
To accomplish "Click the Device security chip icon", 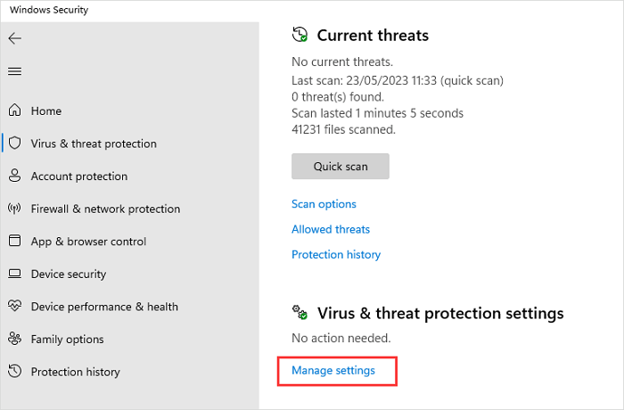I will point(14,275).
